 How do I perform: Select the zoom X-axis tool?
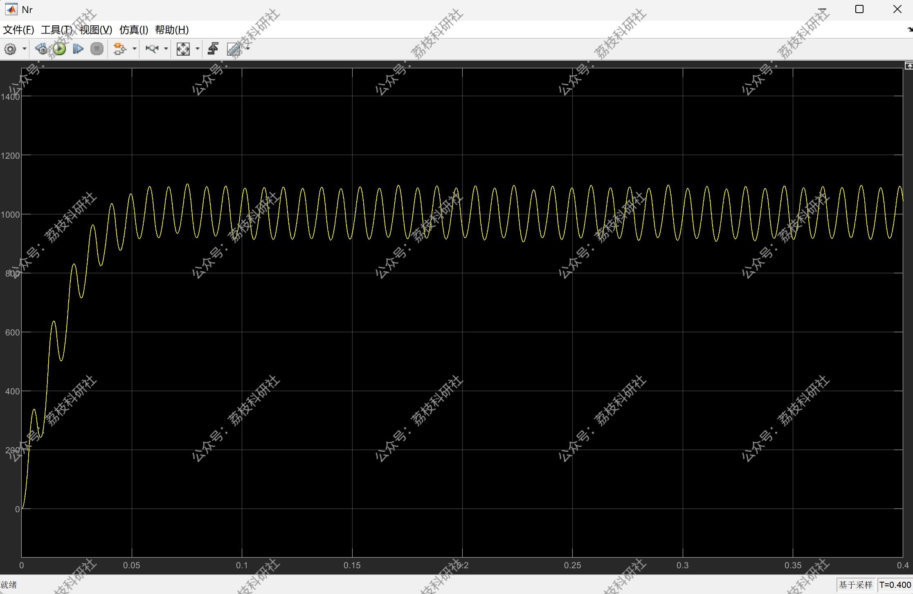[152, 49]
